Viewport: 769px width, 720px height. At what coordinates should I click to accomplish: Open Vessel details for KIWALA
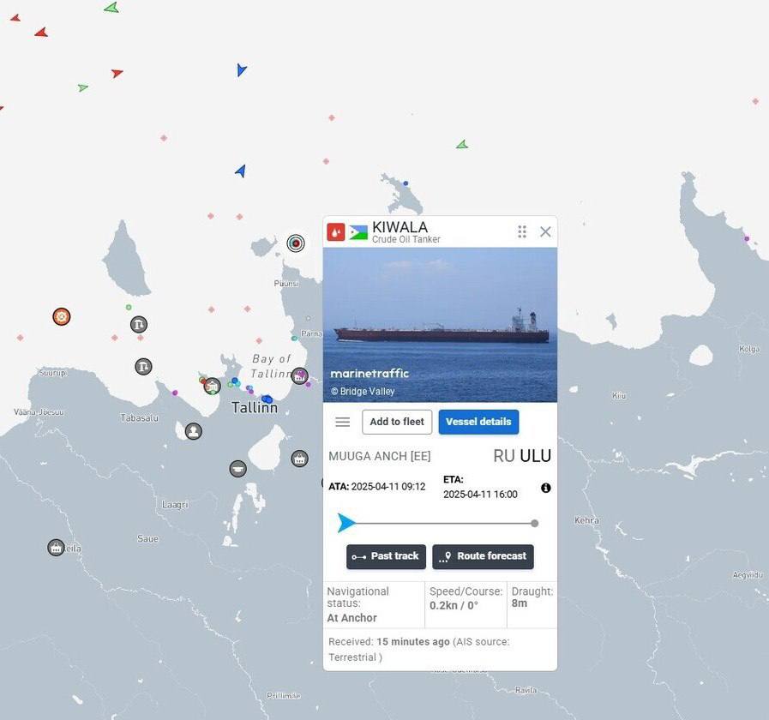coord(478,422)
